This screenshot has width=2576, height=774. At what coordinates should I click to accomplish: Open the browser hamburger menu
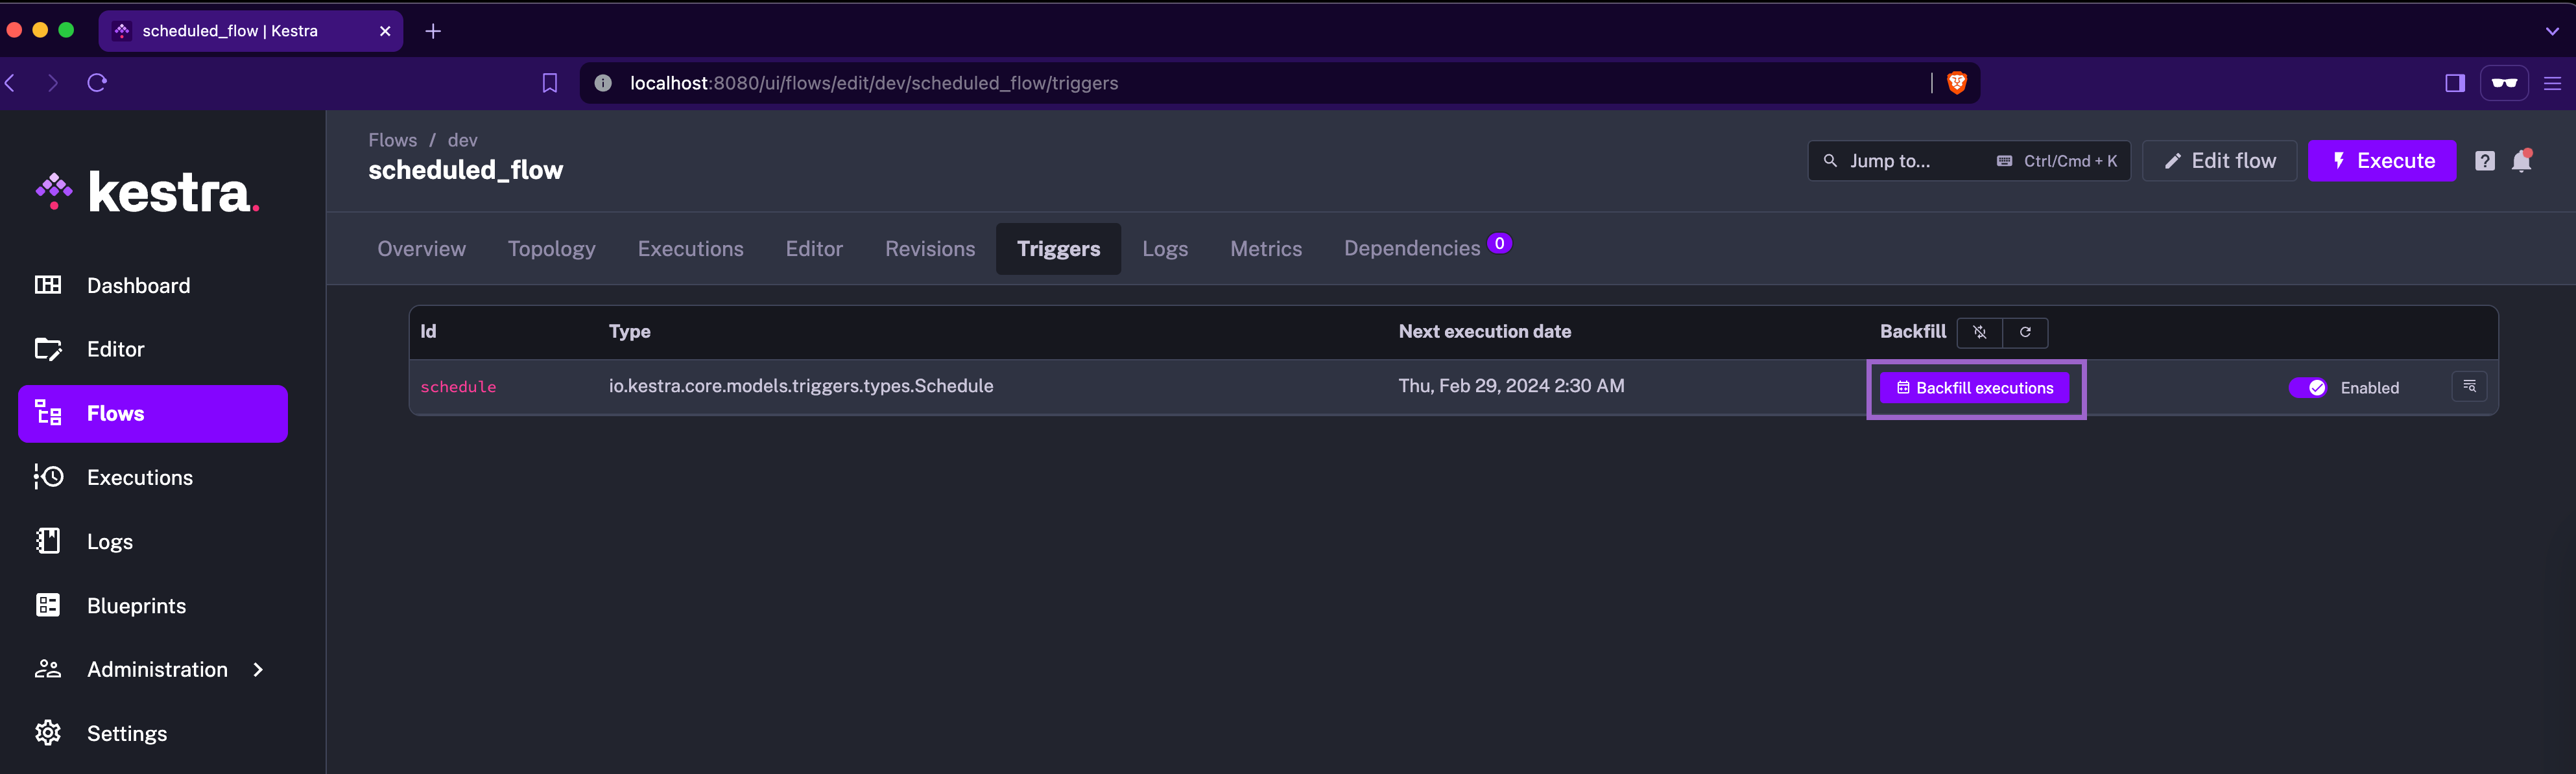[x=2552, y=83]
